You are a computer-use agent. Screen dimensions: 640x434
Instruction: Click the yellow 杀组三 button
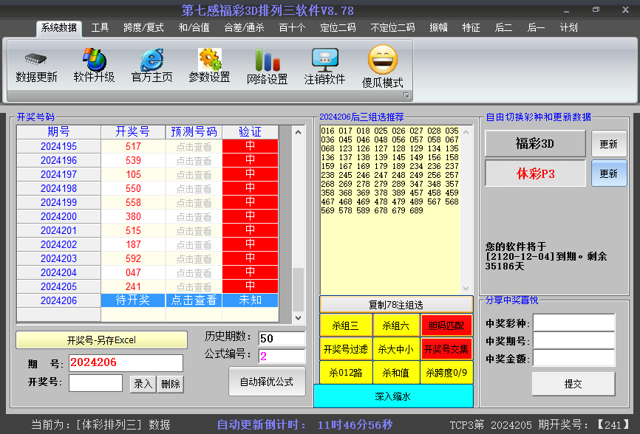pos(346,325)
